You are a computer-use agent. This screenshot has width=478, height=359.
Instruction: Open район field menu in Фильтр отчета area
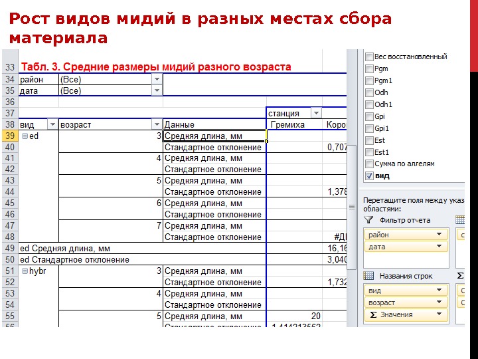(x=439, y=235)
